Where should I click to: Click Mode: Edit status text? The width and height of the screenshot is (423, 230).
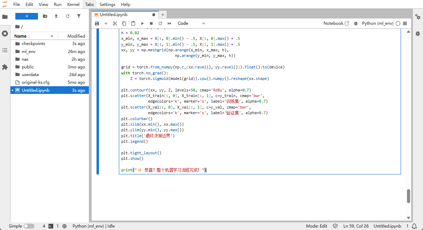[317, 226]
